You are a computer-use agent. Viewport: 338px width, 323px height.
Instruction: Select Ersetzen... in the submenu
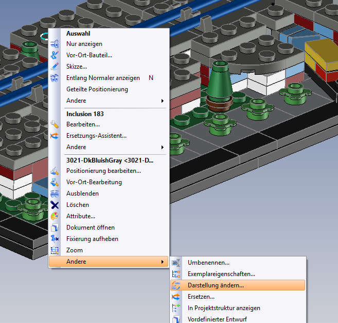tap(238, 297)
